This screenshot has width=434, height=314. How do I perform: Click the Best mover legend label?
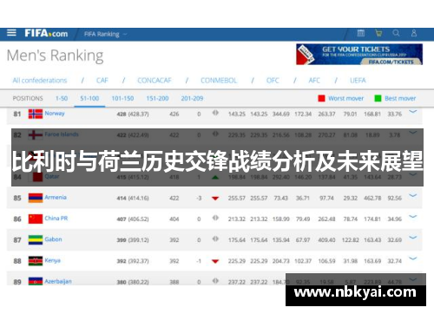pos(400,98)
